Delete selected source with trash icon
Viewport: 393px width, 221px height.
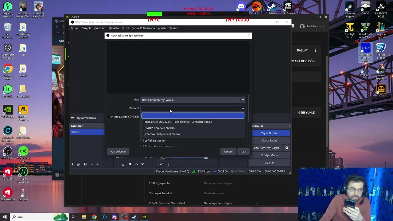click(123, 164)
